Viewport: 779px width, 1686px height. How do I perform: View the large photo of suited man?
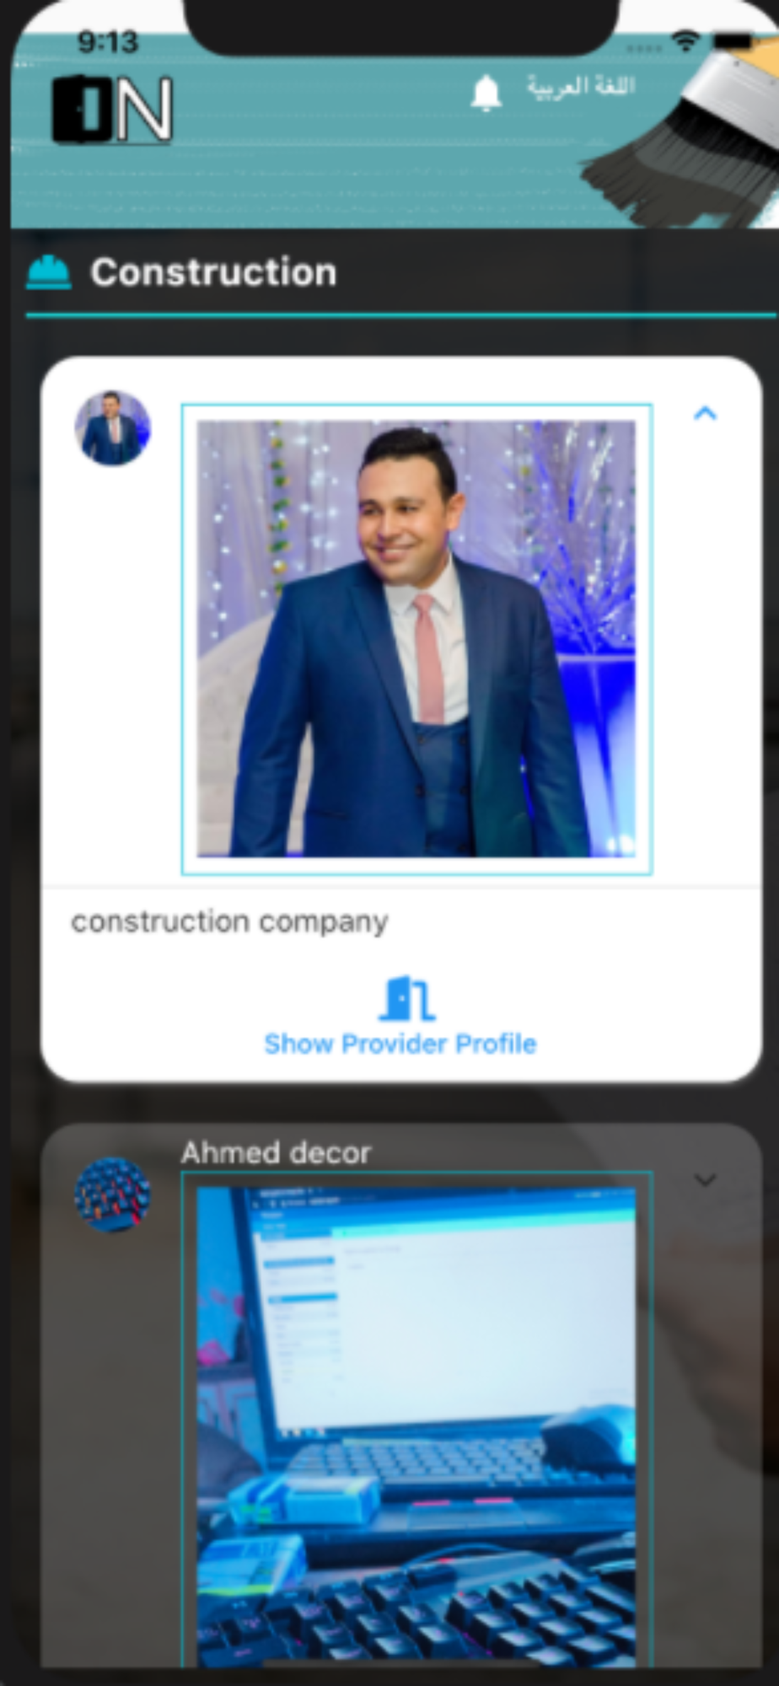(416, 639)
